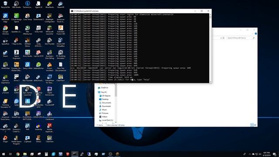
Task: Click the Search Minecraft Server field
Action: point(241,38)
